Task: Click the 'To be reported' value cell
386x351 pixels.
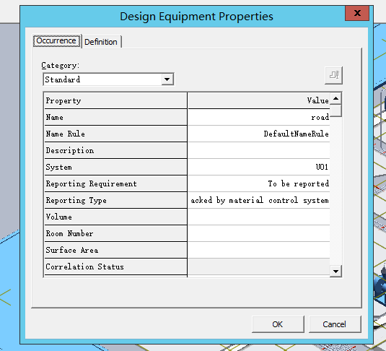Action: [259, 183]
